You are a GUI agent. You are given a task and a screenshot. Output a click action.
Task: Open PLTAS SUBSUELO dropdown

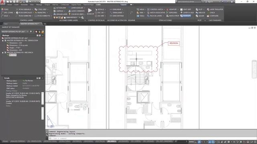click(x=32, y=10)
